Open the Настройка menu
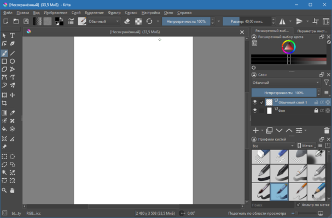The height and width of the screenshot is (218, 332). coord(150,13)
